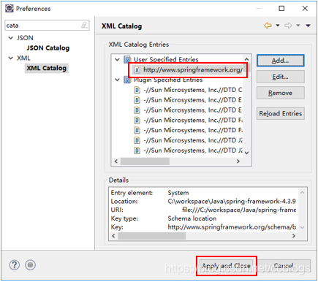Collapse Plugin Specified Entries node
The height and width of the screenshot is (282, 318).
coord(118,80)
